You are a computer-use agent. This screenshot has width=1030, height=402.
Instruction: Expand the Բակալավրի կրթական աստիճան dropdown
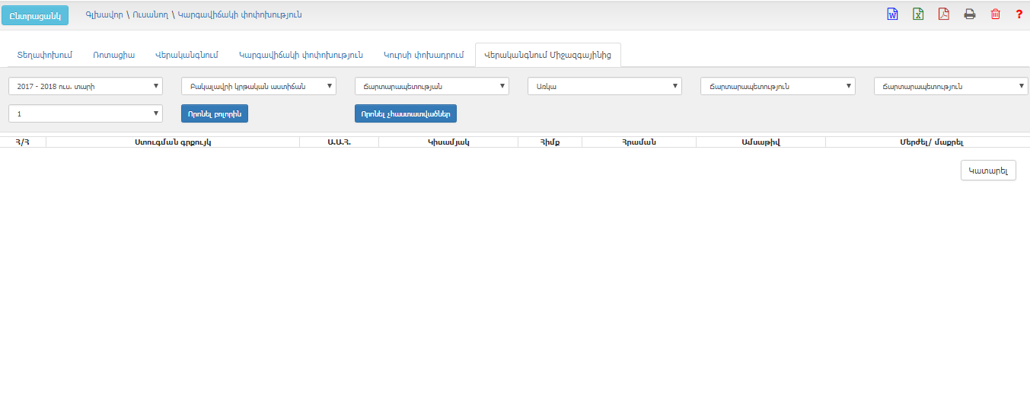pos(258,86)
